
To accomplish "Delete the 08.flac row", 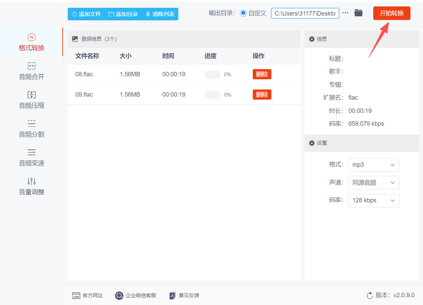I will [x=262, y=74].
